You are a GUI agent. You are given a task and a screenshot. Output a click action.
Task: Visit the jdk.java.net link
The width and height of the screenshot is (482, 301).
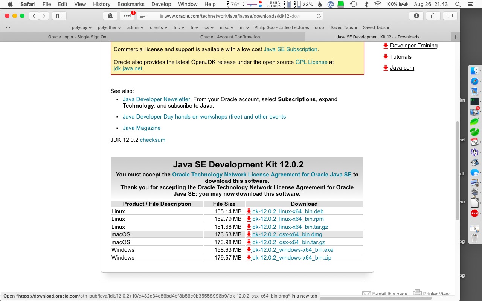128,68
